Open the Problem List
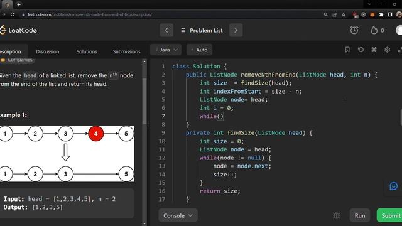 [x=202, y=30]
